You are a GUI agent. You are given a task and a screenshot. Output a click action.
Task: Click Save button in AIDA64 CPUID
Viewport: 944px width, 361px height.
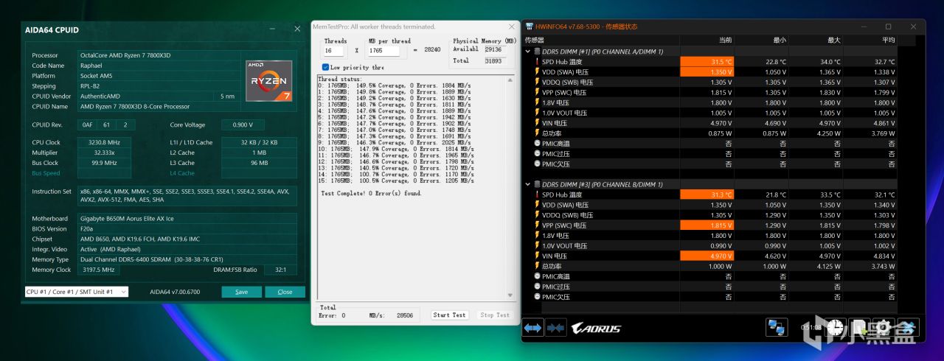point(241,292)
